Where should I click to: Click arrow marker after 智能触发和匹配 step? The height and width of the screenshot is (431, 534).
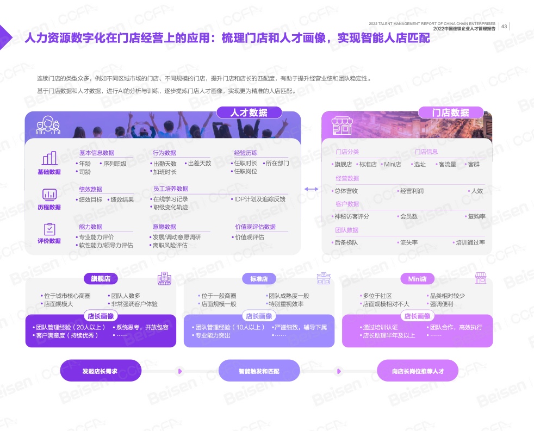click(339, 371)
